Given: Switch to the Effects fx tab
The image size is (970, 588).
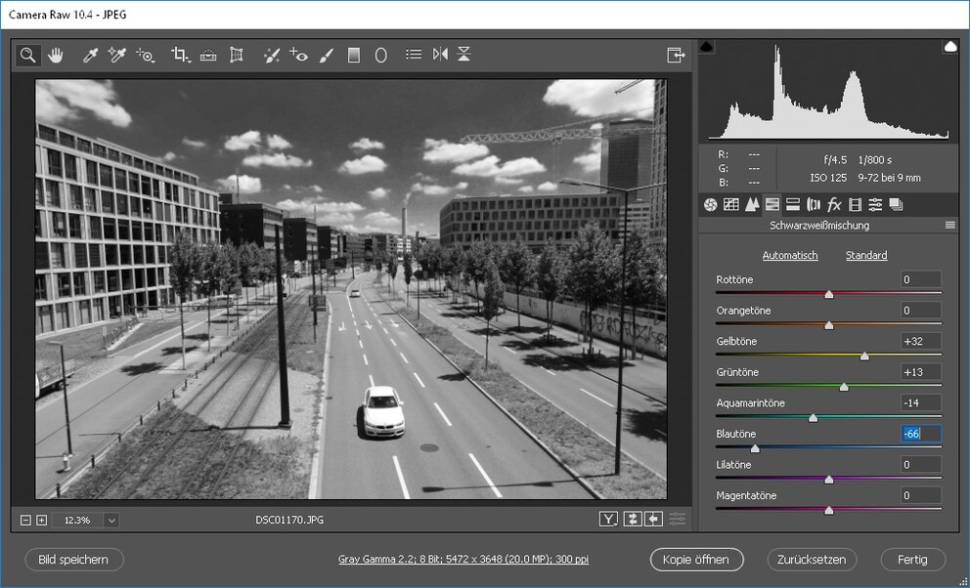Looking at the screenshot, I should [834, 204].
